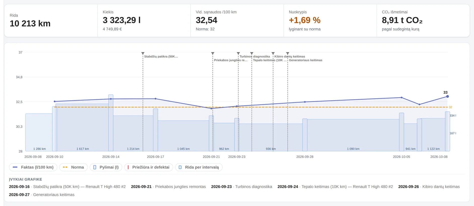The height and width of the screenshot is (206, 474).
Task: Click the 1 617 km interval bar
Action: 82,127
